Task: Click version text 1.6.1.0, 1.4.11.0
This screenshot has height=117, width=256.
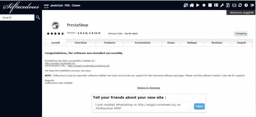Action: [89, 33]
